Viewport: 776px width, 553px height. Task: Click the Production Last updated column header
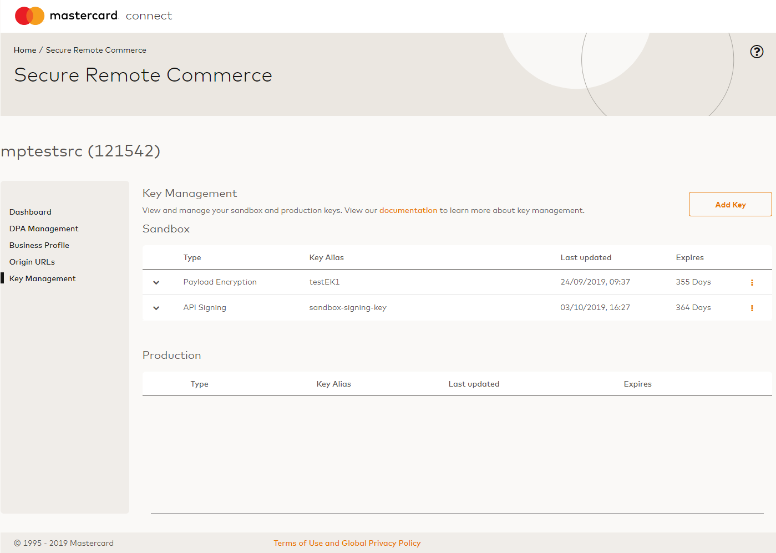point(474,384)
